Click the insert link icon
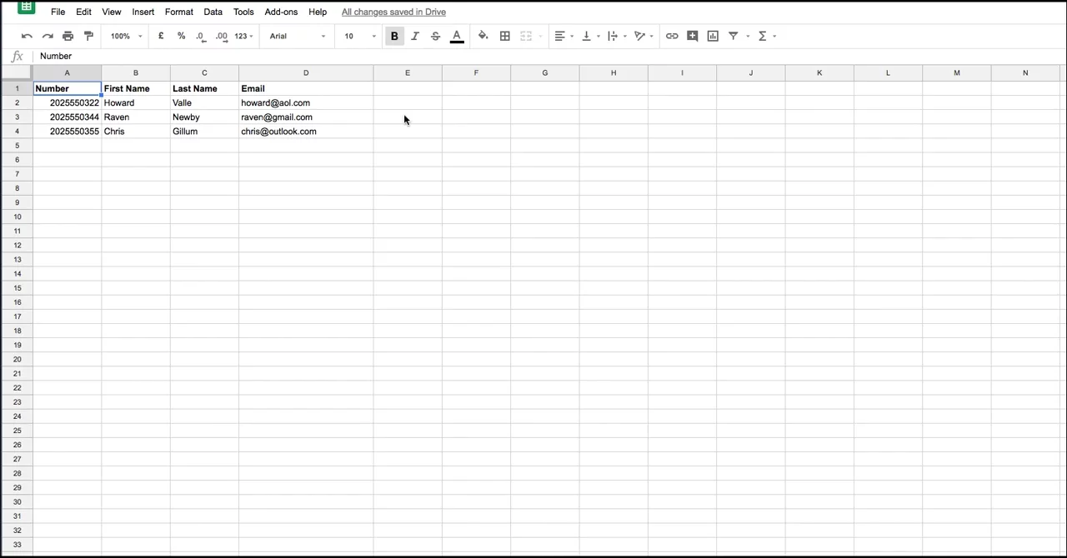 (672, 36)
